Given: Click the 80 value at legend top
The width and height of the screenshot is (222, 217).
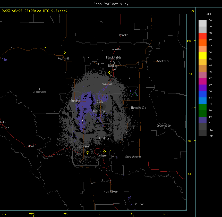Looking at the screenshot, I should [x=210, y=20].
